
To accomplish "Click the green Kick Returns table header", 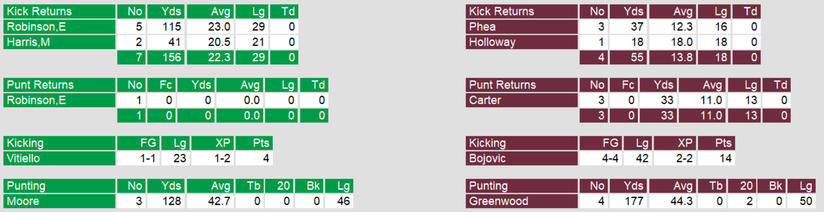I will tap(39, 11).
